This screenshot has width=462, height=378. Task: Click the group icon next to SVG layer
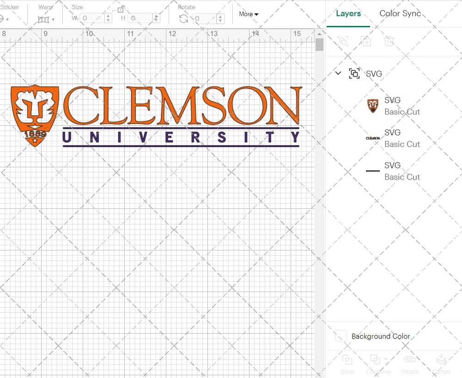[x=354, y=73]
